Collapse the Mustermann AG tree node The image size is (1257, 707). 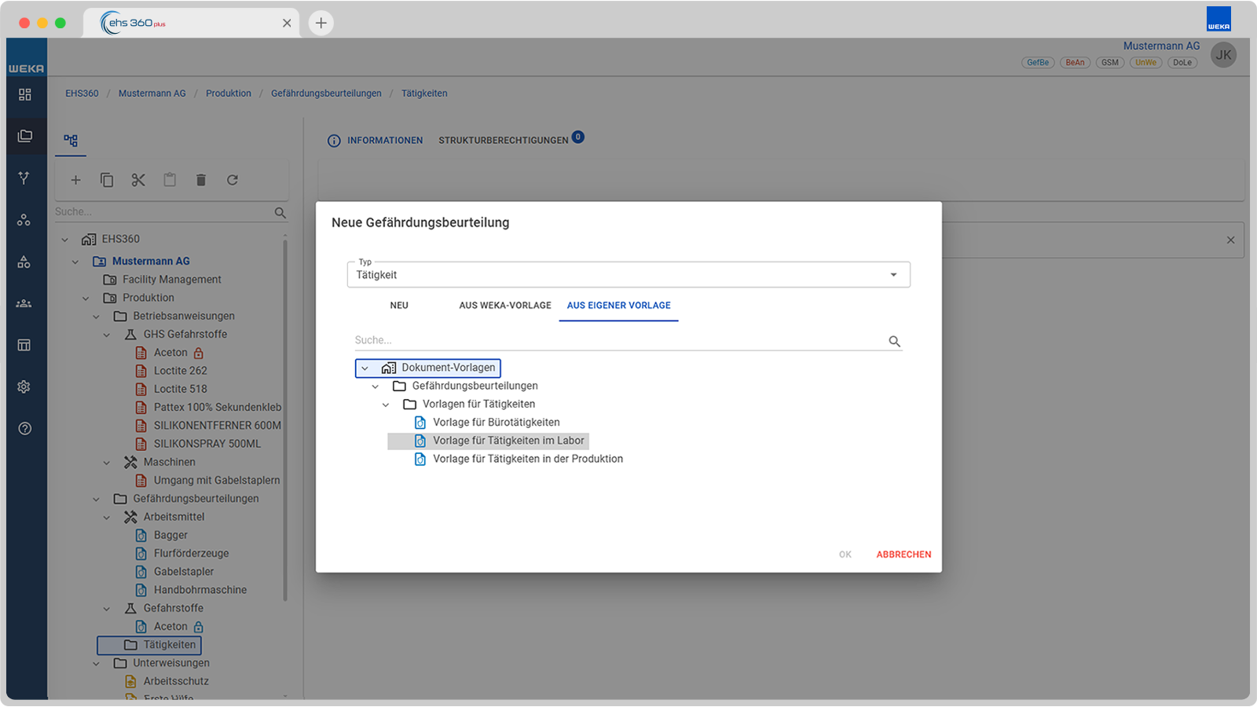click(75, 262)
